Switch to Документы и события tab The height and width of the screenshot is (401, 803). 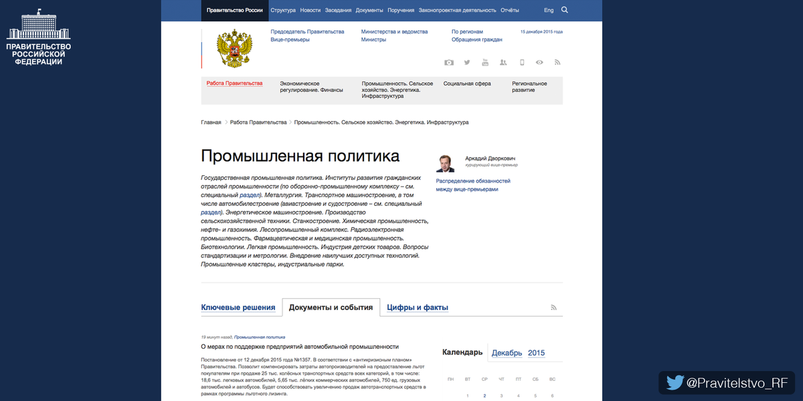click(331, 307)
